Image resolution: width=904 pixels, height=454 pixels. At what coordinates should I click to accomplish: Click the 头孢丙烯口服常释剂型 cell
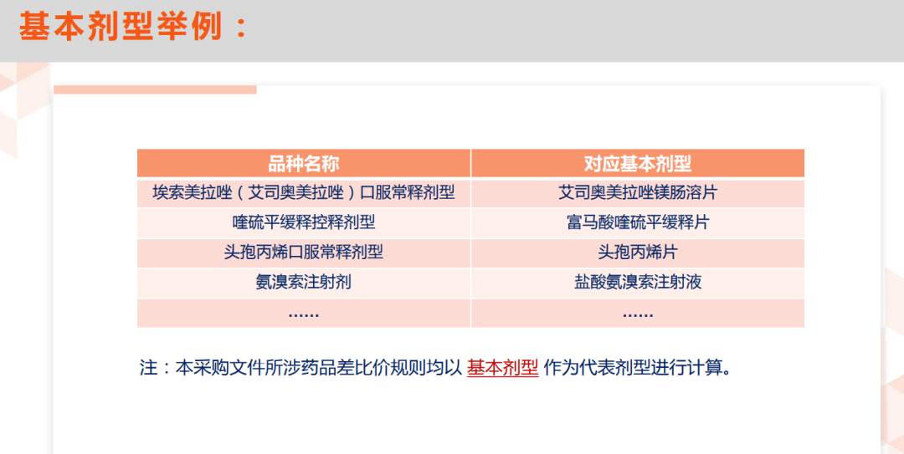(303, 253)
